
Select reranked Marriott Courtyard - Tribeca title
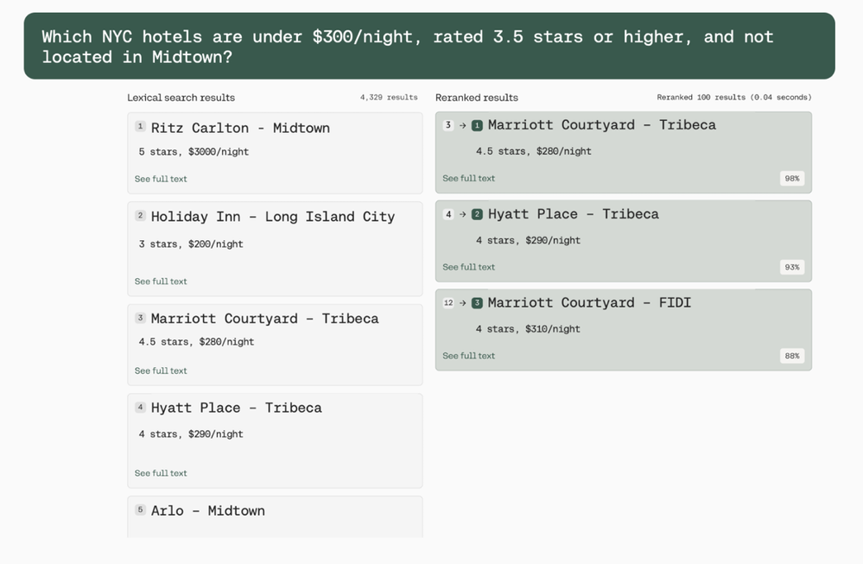click(x=602, y=125)
